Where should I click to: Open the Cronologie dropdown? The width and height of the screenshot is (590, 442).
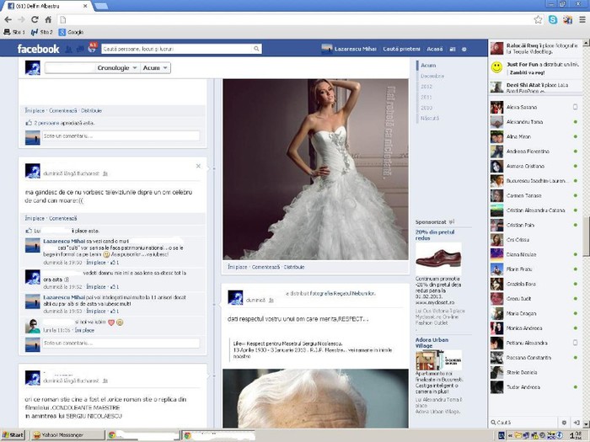point(116,67)
